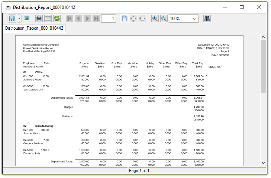Image resolution: width=271 pixels, height=178 pixels.
Task: Go to the previous page
Action: tap(78, 19)
